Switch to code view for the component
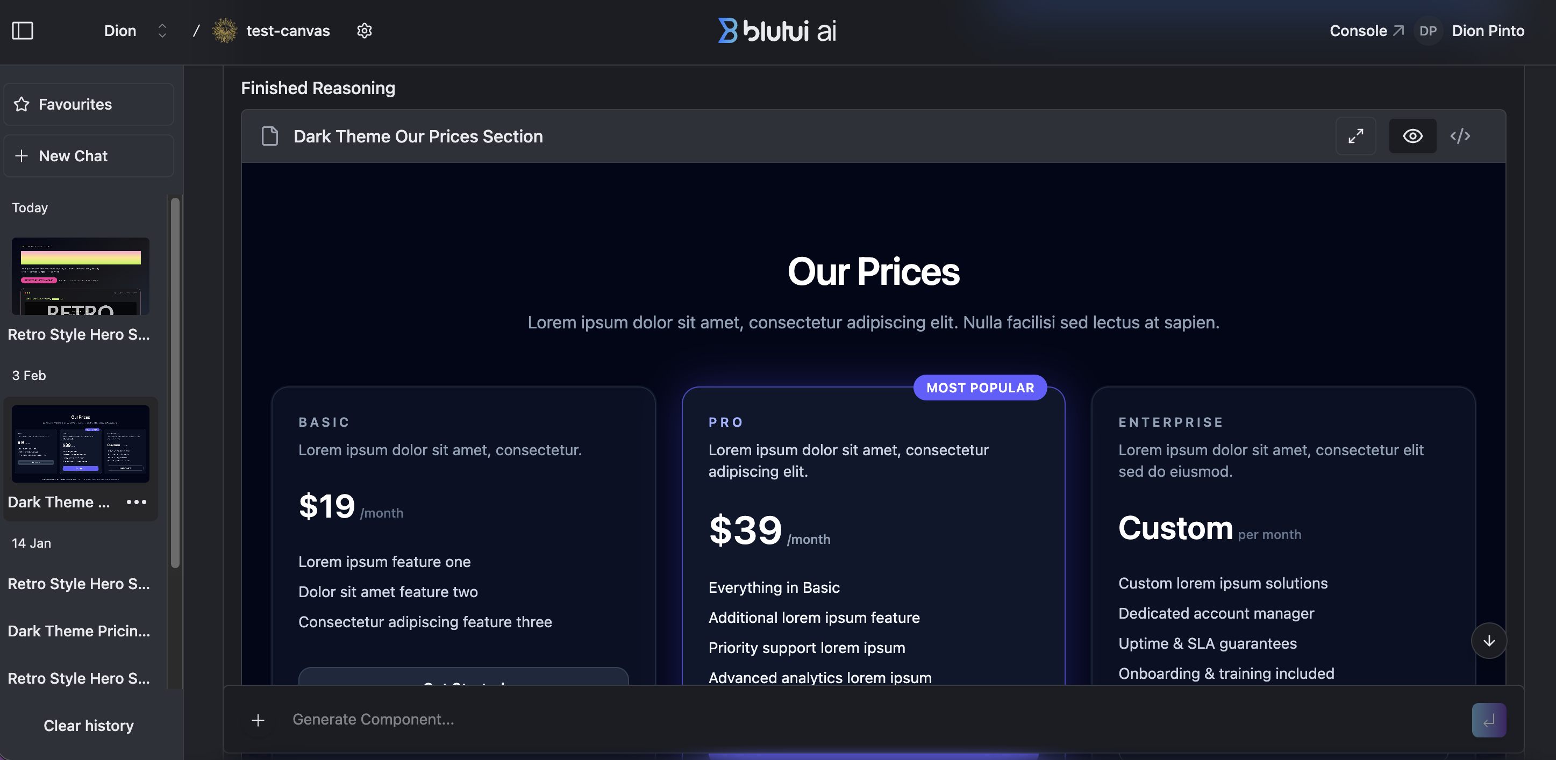The width and height of the screenshot is (1556, 760). pos(1460,136)
